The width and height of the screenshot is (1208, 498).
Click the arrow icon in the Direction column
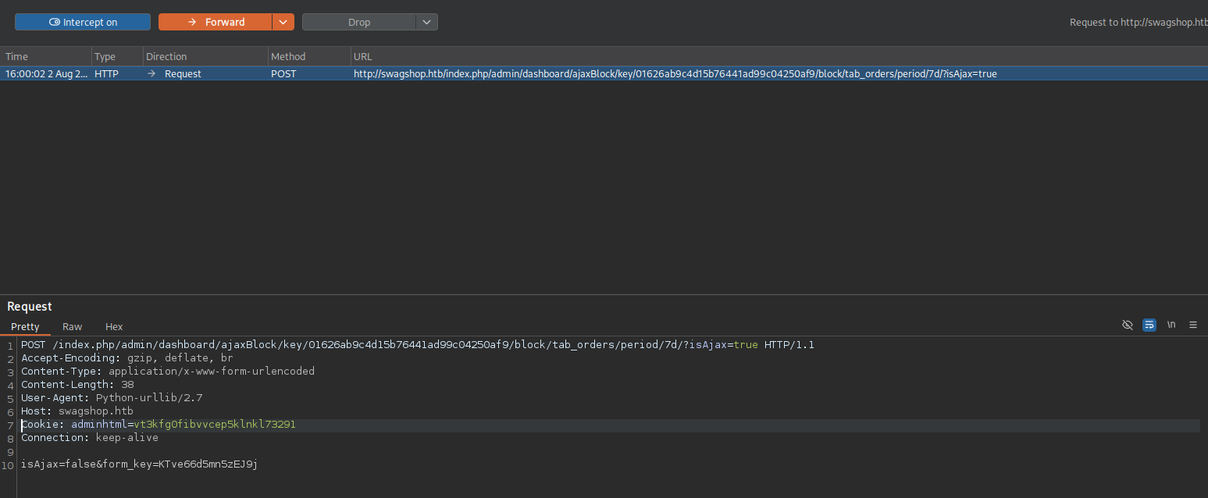[150, 73]
